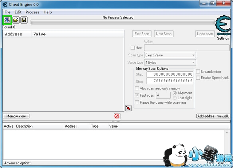Click the Cheat Engine title bar icon
This screenshot has width=233, height=168.
click(x=5, y=5)
